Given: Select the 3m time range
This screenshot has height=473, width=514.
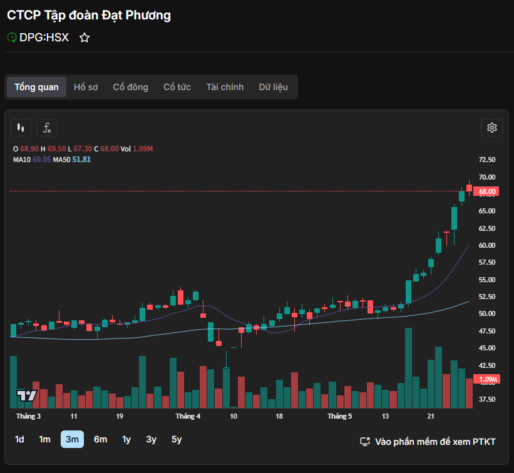Looking at the screenshot, I should [72, 439].
